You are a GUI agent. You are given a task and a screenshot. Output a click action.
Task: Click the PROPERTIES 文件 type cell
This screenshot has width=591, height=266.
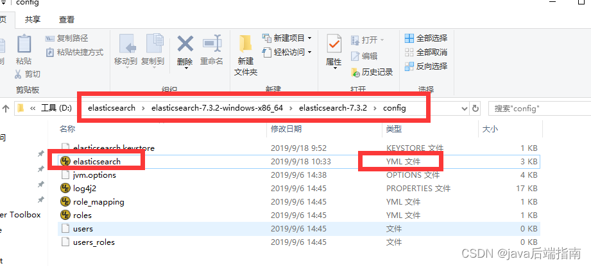coord(418,188)
